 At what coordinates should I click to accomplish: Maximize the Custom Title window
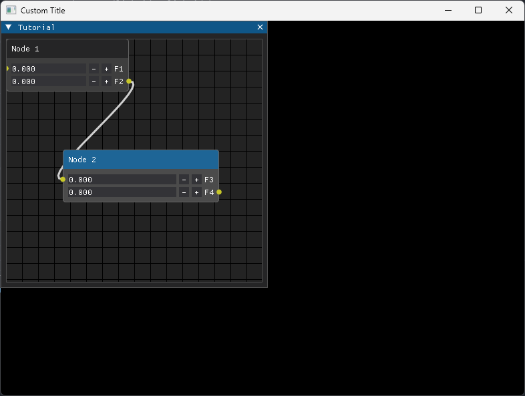tap(478, 11)
